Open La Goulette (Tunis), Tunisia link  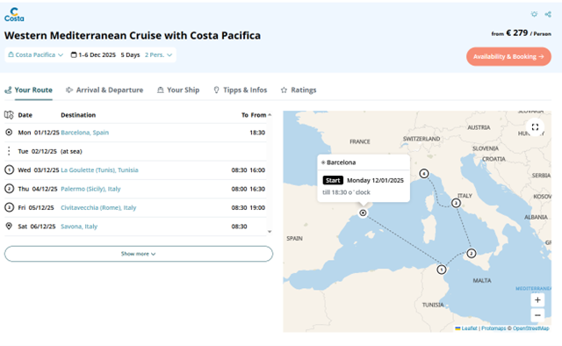99,170
